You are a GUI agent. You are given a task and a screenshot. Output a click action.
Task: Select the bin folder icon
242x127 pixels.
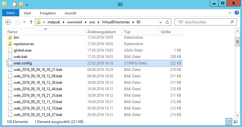point(10,37)
